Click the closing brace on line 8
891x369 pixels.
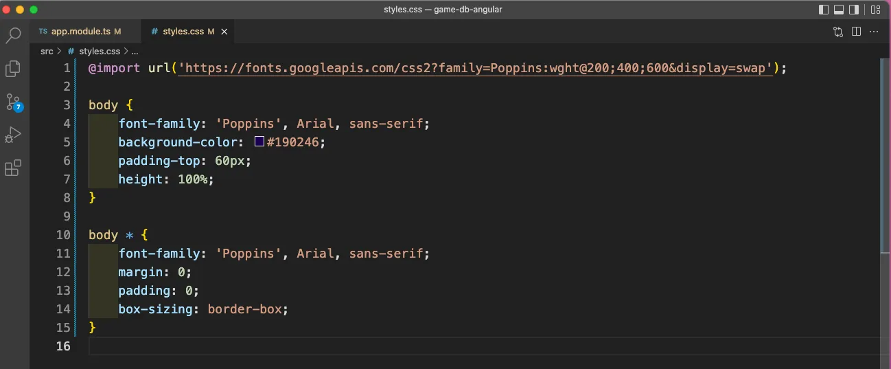[x=92, y=198]
